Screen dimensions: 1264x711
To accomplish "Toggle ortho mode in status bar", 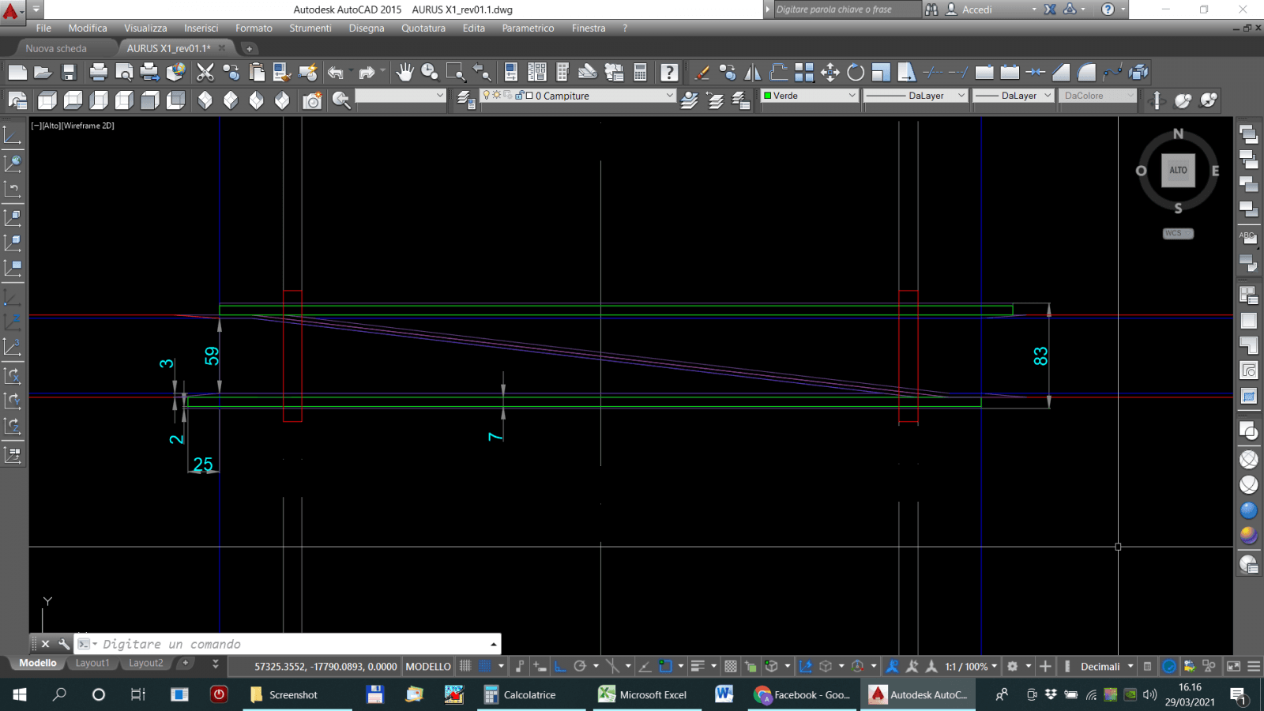I will (x=560, y=666).
